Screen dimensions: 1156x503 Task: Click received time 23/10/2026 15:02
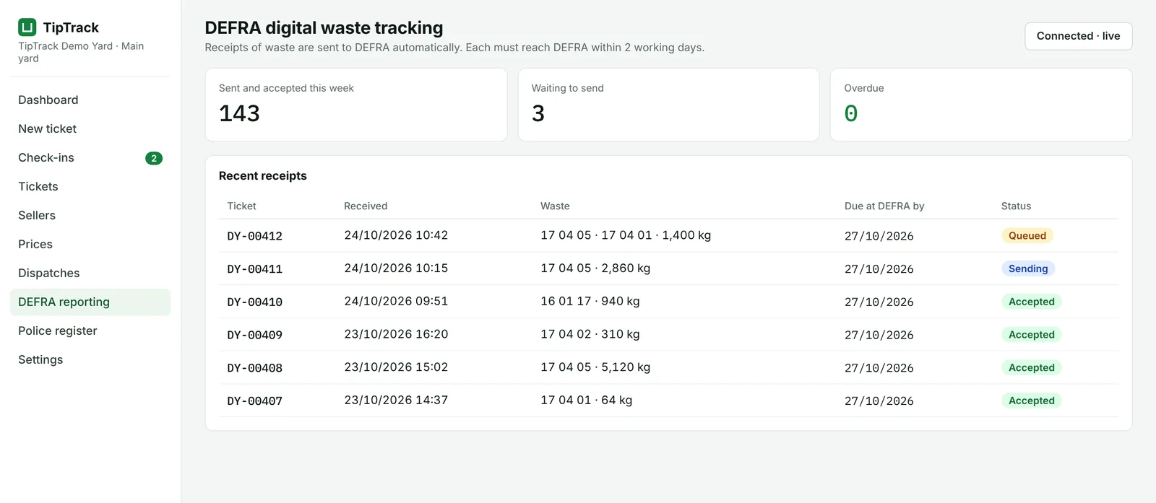click(396, 367)
